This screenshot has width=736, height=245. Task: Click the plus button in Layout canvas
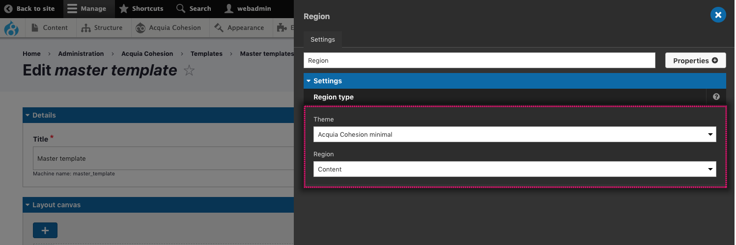45,230
